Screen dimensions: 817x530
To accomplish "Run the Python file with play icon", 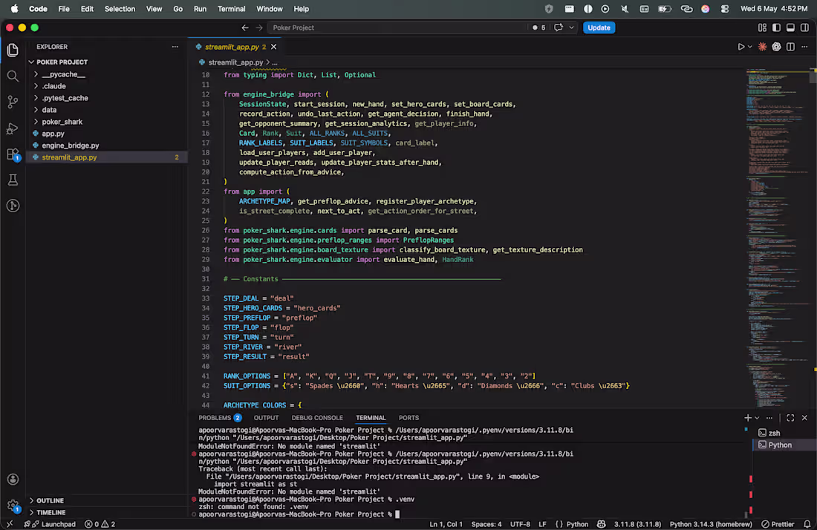I will (741, 47).
